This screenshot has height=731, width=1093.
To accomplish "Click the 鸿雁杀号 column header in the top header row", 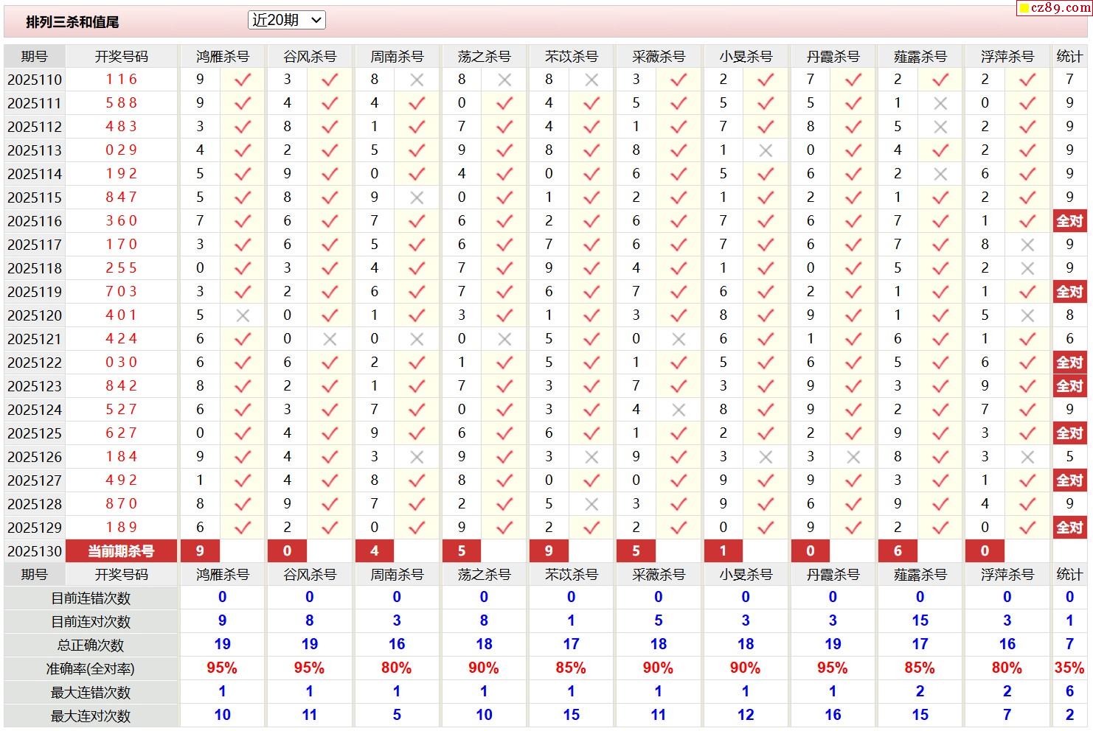I will pos(223,57).
